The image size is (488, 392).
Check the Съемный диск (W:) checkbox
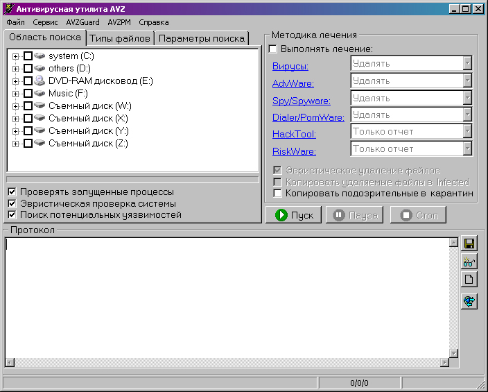pos(28,106)
